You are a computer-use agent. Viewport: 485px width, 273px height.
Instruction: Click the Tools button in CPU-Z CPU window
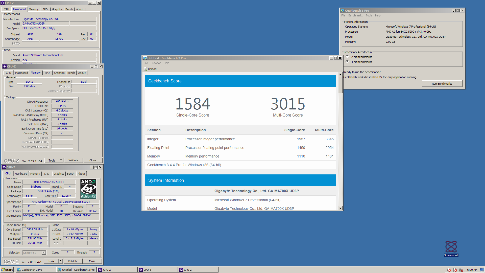[51, 261]
